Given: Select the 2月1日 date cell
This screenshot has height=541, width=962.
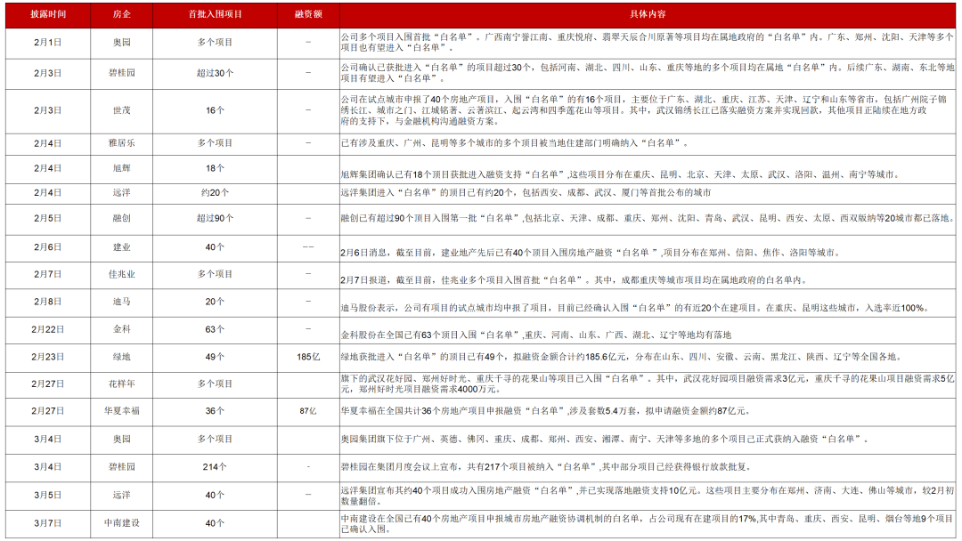Looking at the screenshot, I should coord(48,43).
